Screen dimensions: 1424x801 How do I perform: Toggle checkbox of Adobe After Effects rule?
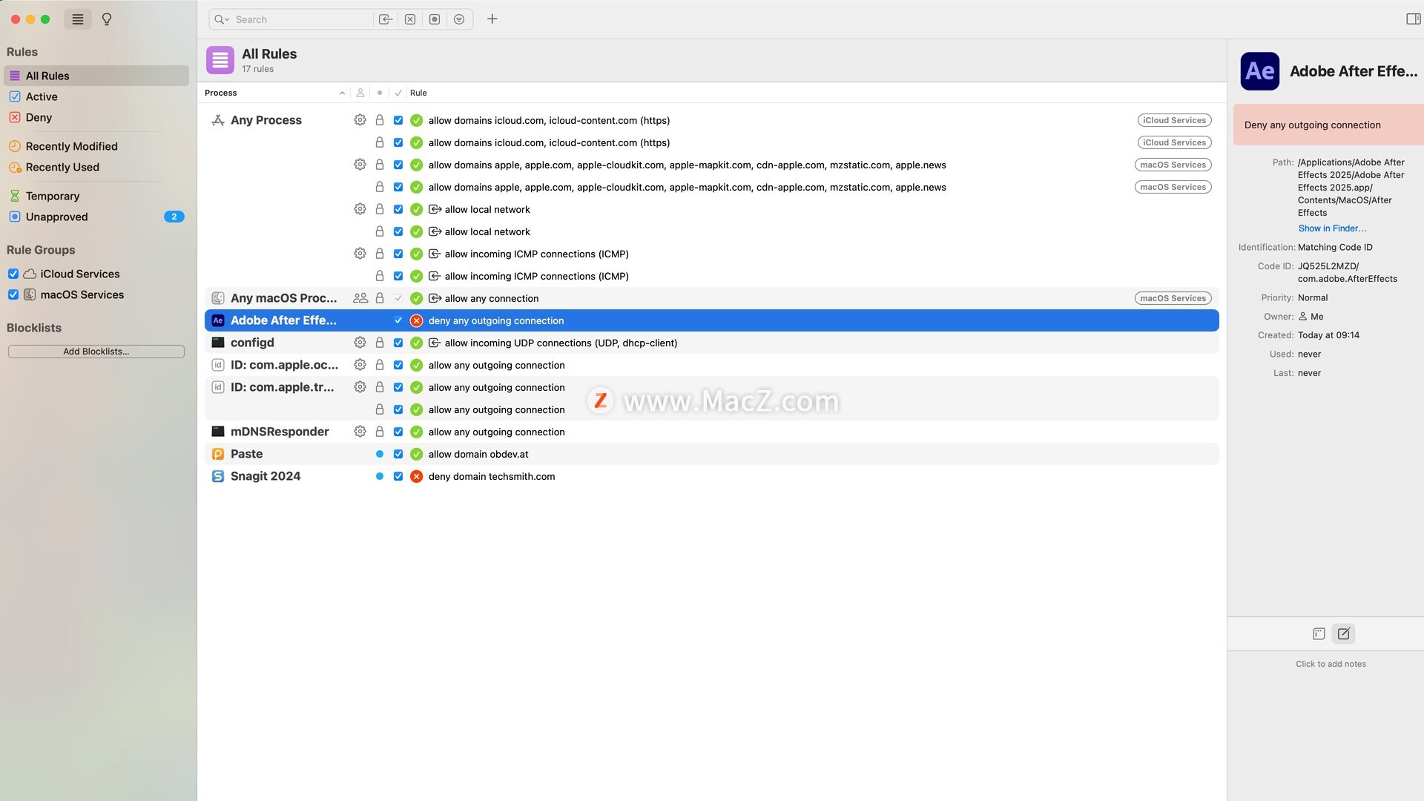398,320
